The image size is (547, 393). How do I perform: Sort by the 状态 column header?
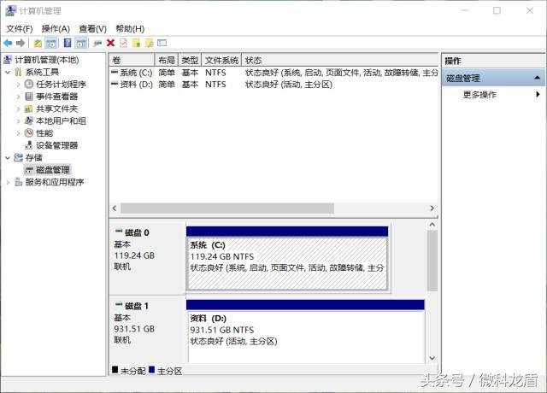[x=340, y=61]
